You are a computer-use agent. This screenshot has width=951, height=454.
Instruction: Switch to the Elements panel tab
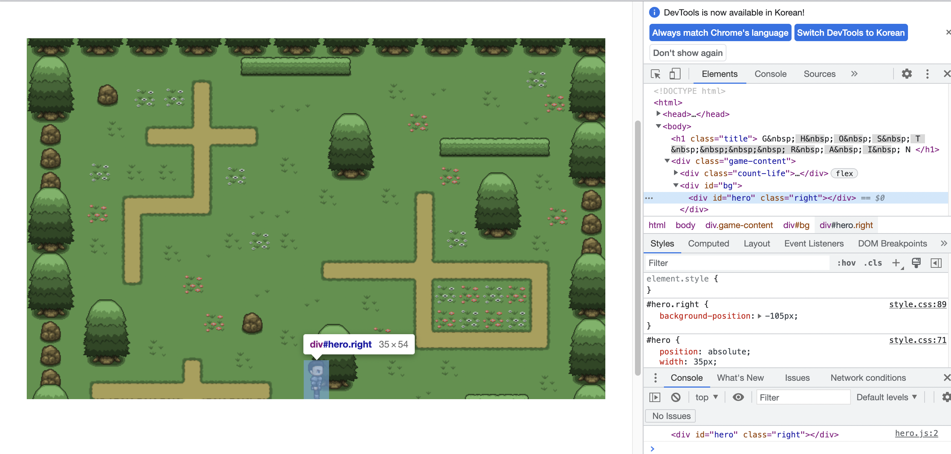pos(719,74)
